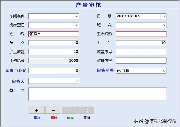Open the 班次 dropdown

click(x=164, y=25)
